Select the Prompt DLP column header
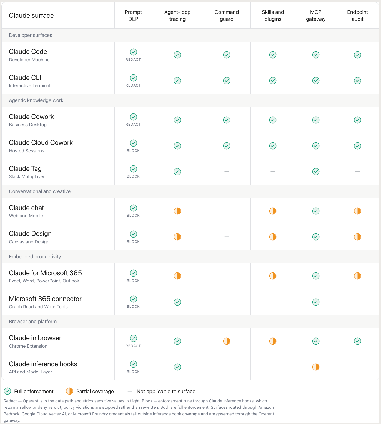Viewport: 381px width, 424px height. (133, 16)
